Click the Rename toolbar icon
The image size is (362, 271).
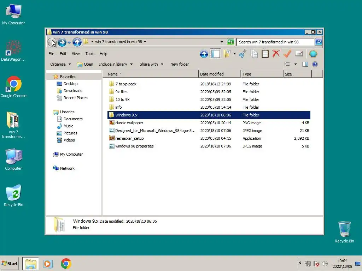click(299, 54)
